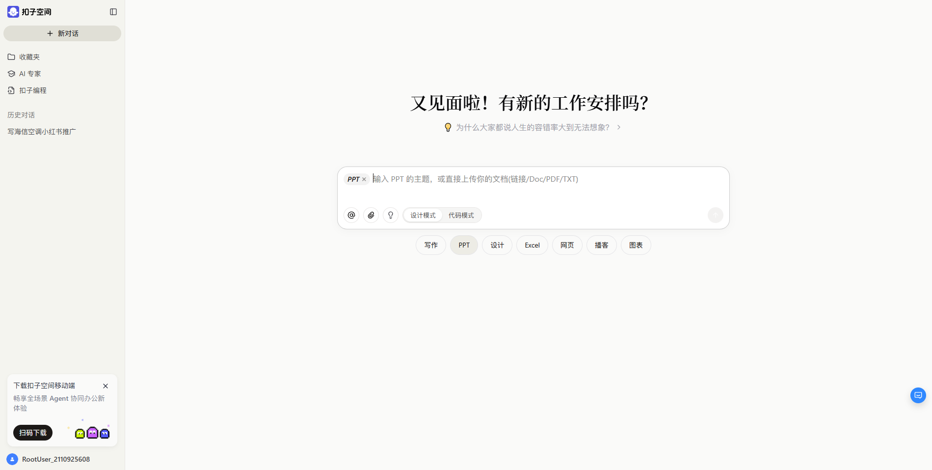Screen dimensions: 932x470
Task: Click the 扫码下载 button
Action: 33,433
